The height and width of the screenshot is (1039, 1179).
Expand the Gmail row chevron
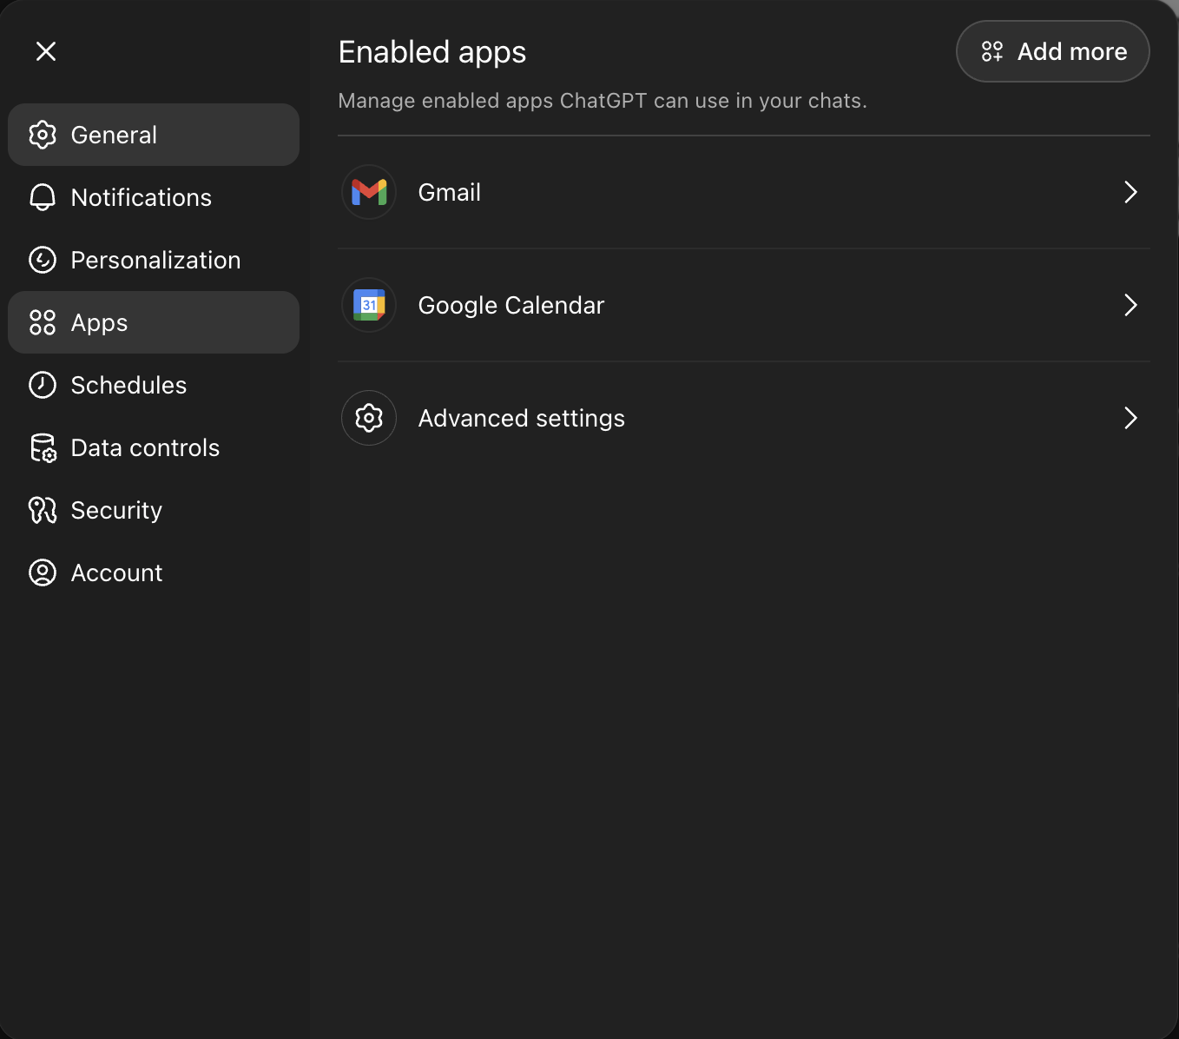[x=1130, y=192]
